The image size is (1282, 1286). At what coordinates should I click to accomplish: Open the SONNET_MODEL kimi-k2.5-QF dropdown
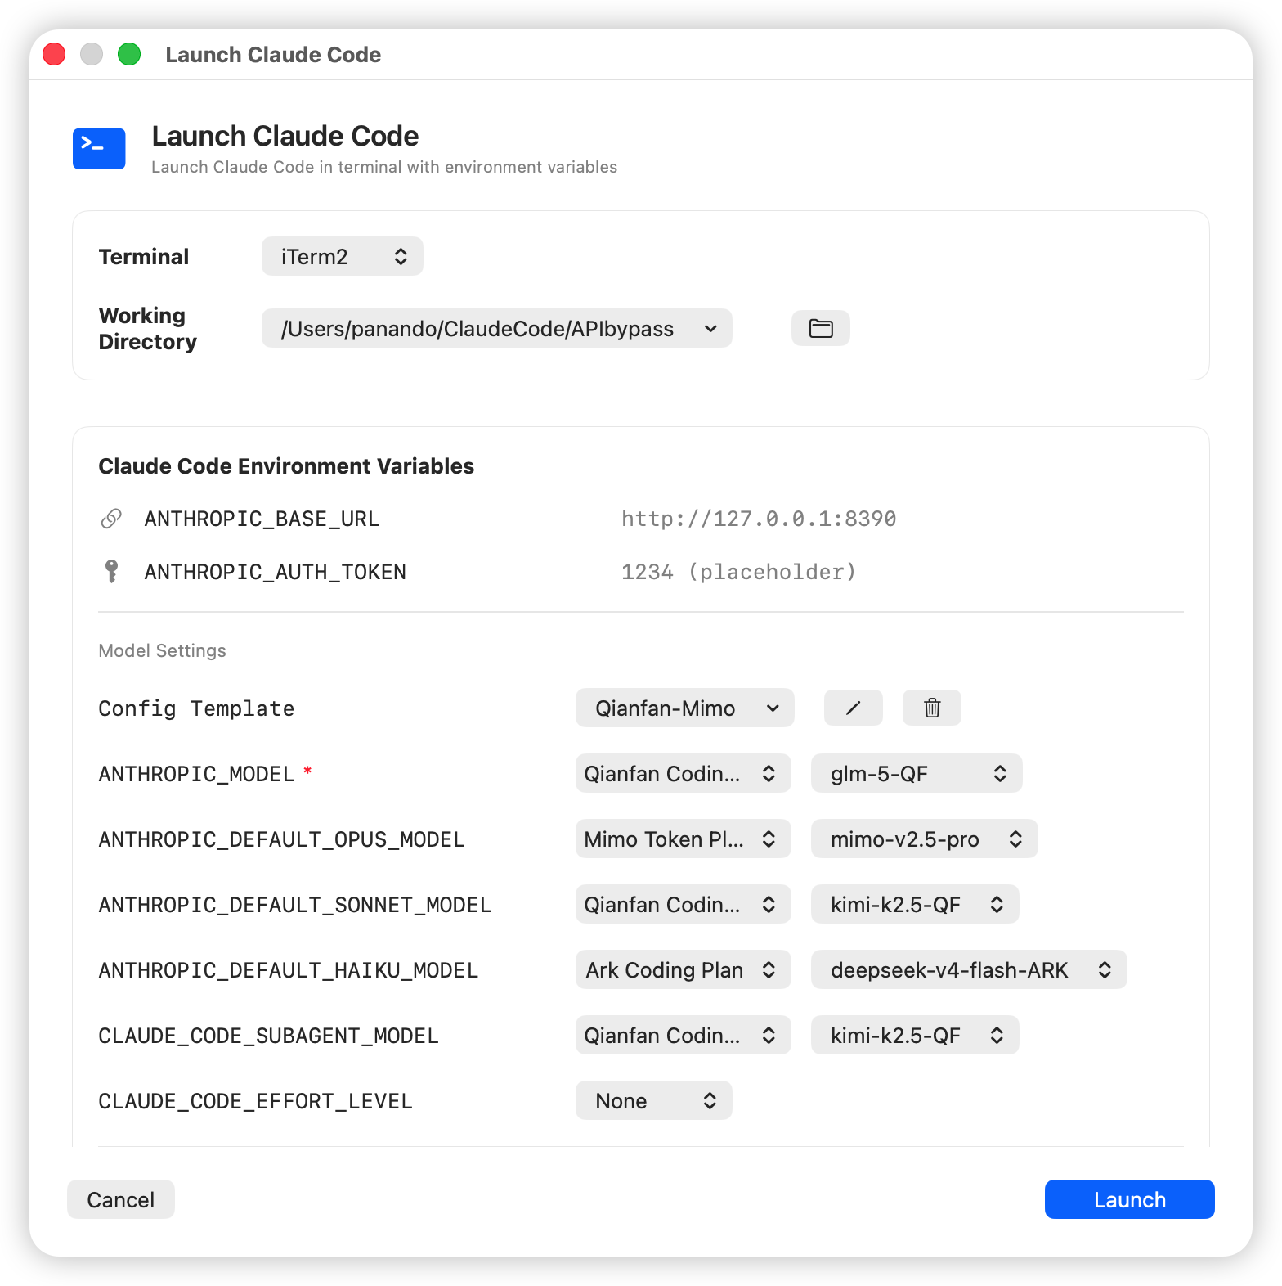(914, 904)
